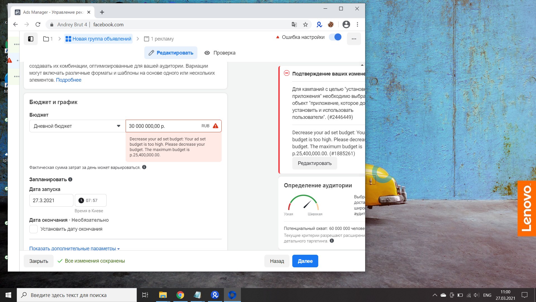Open Task View on taskbar
The width and height of the screenshot is (536, 302).
pos(145,295)
